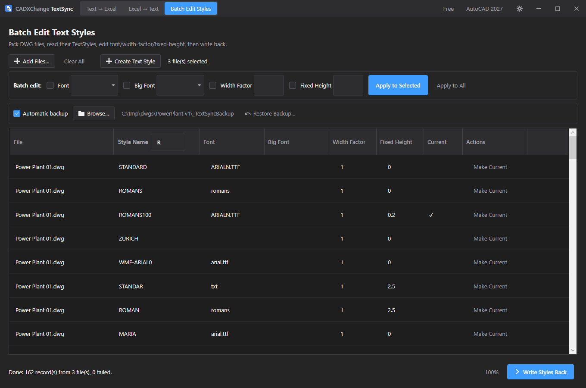Click the ROMANS100 style name cell
This screenshot has height=388, width=586.
pyautogui.click(x=135, y=215)
